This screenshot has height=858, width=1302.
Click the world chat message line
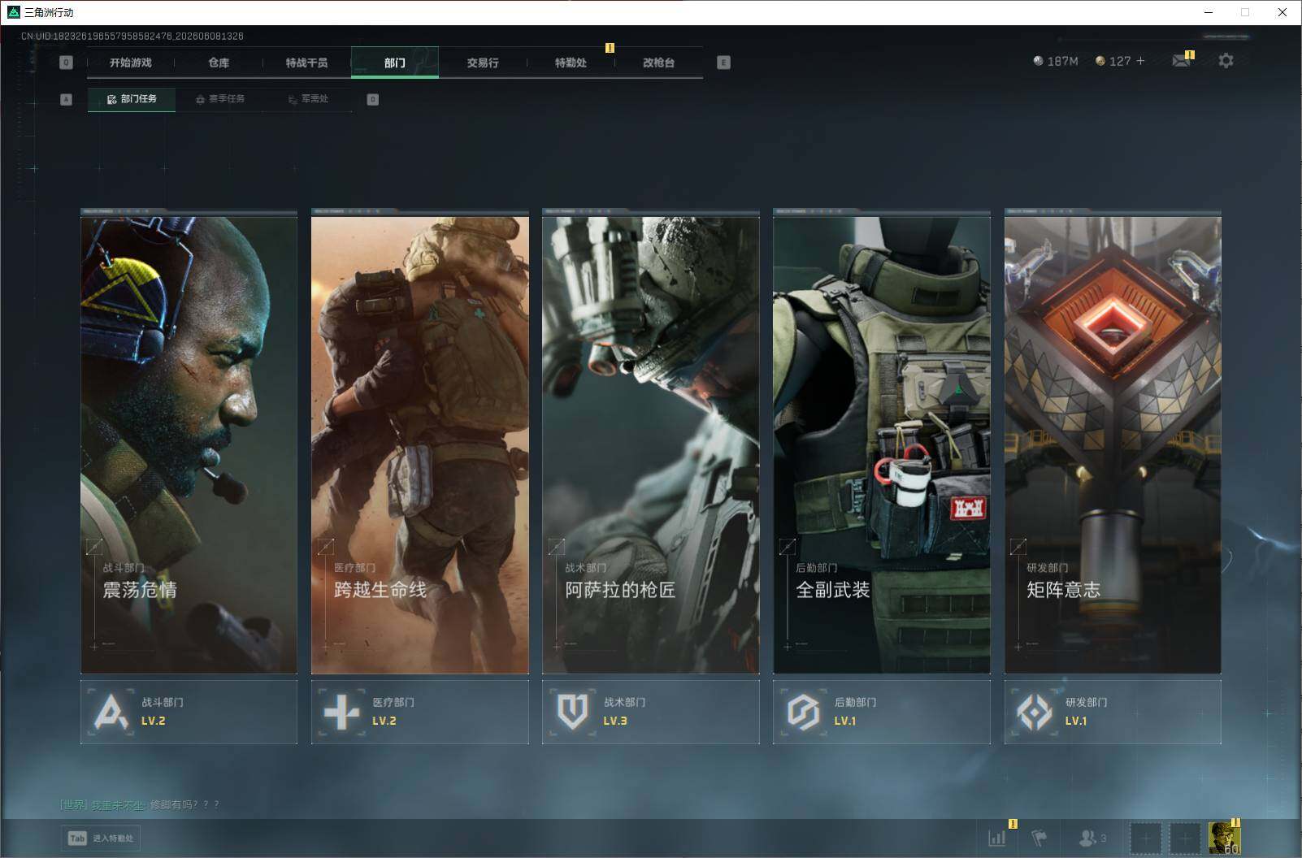tap(139, 804)
